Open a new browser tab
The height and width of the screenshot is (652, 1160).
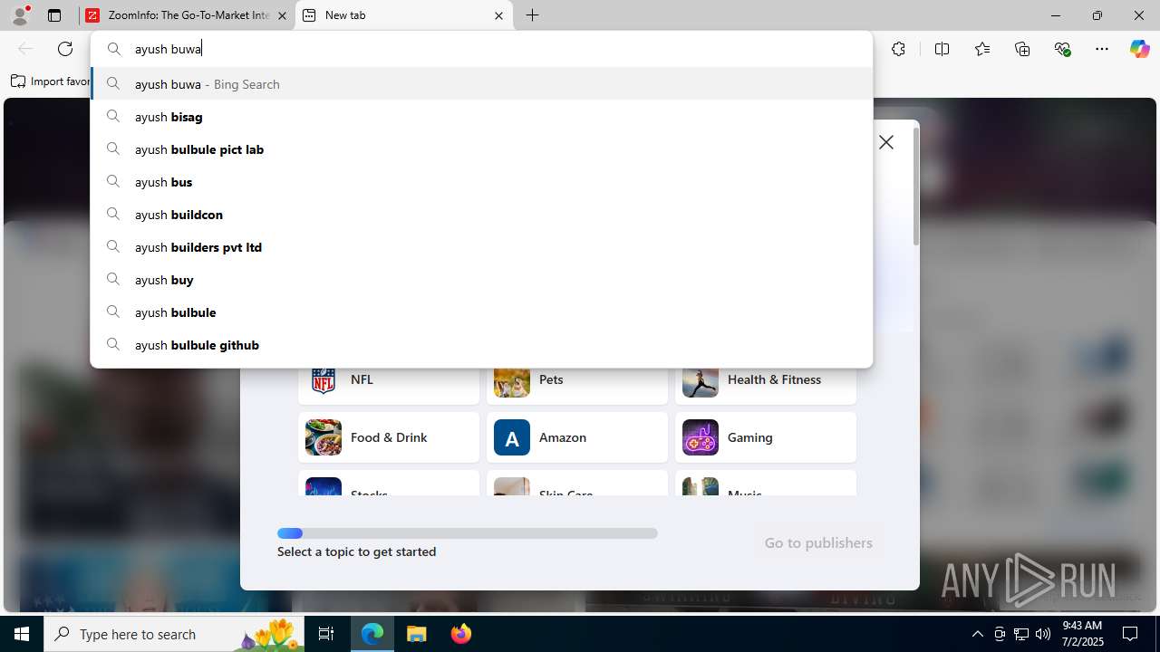(x=533, y=15)
